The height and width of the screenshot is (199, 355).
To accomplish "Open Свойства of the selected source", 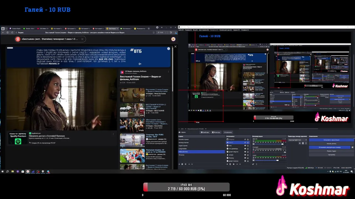I will [205, 132].
